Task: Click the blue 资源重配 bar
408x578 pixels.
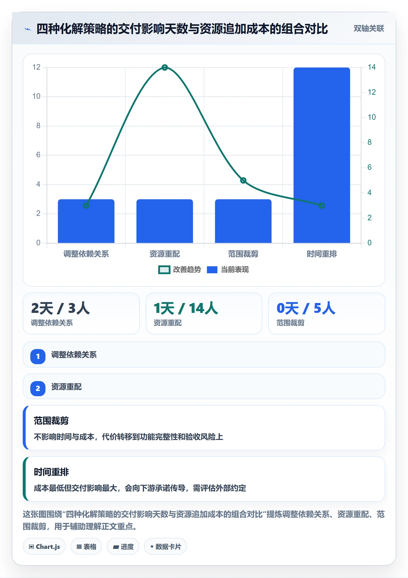Action: (165, 221)
